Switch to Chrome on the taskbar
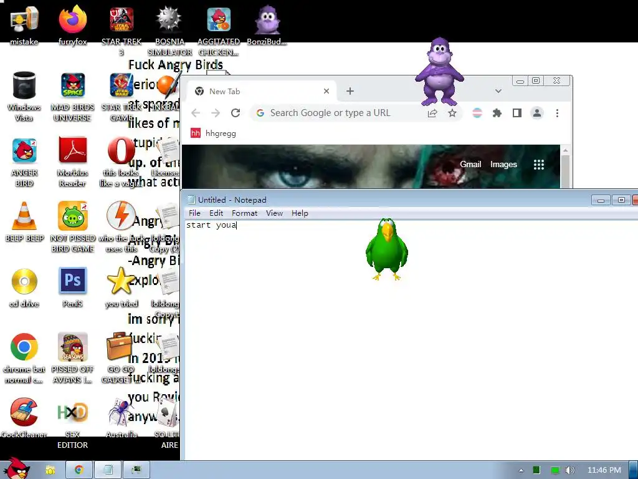This screenshot has width=638, height=479. point(79,470)
